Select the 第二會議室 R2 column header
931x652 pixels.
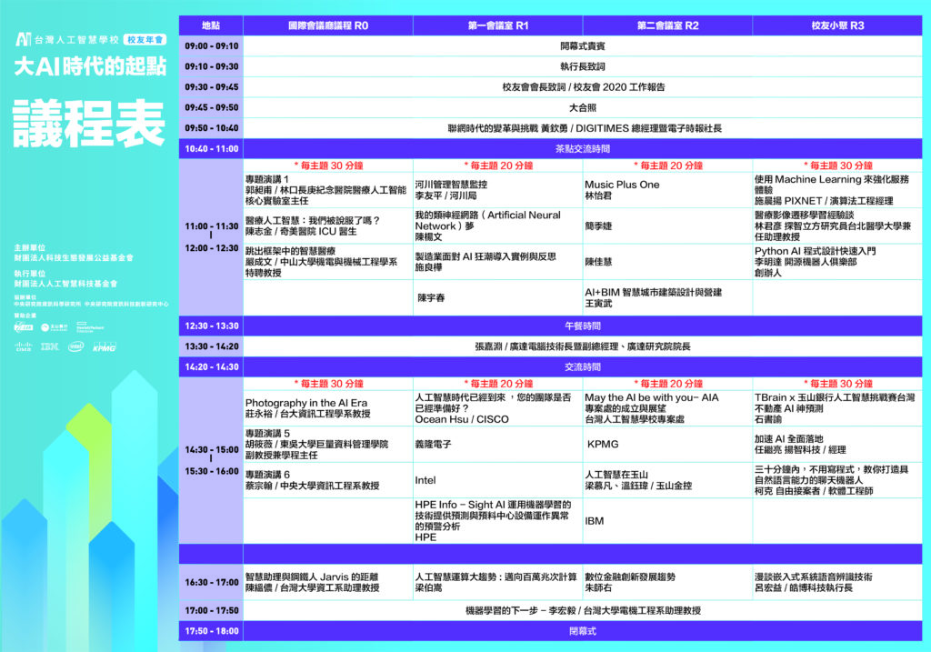(667, 26)
